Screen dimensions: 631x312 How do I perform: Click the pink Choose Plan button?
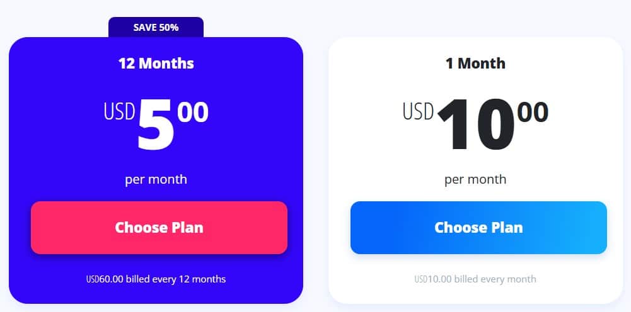159,227
